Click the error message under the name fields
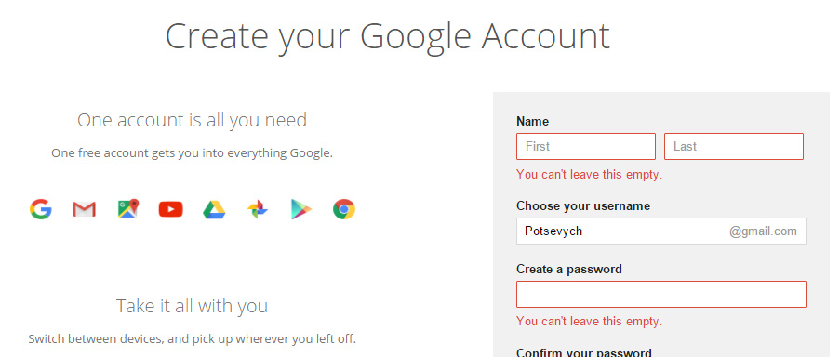This screenshot has height=357, width=840. tap(589, 175)
